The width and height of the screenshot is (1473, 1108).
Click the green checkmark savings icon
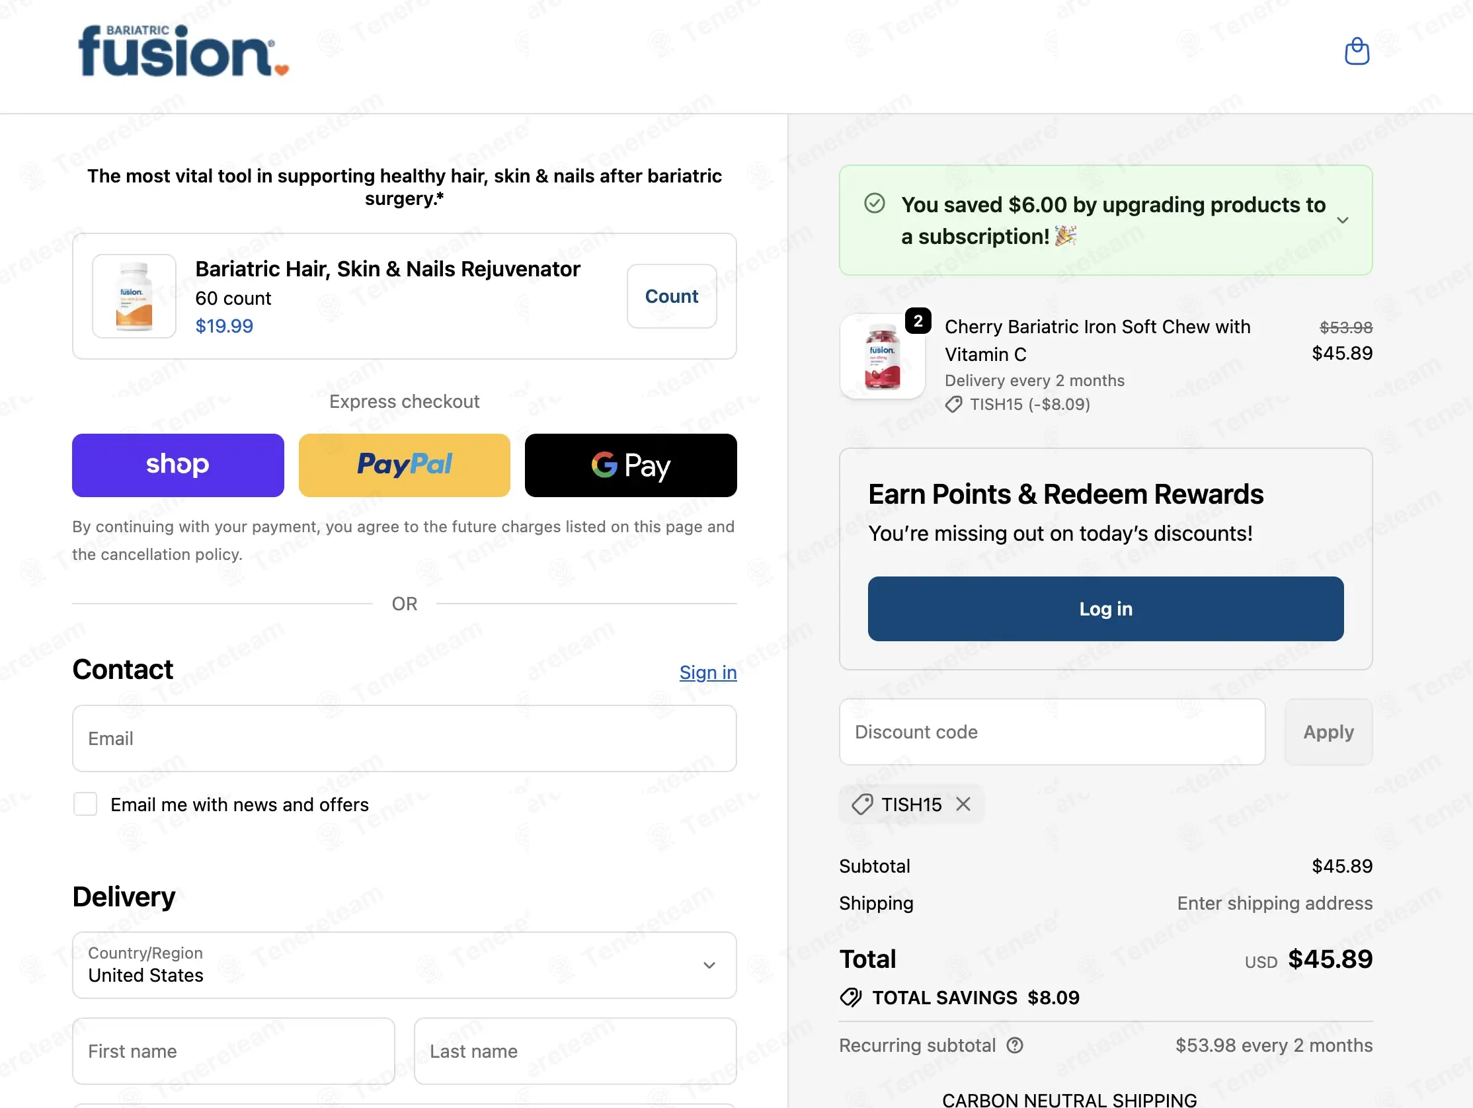point(874,203)
